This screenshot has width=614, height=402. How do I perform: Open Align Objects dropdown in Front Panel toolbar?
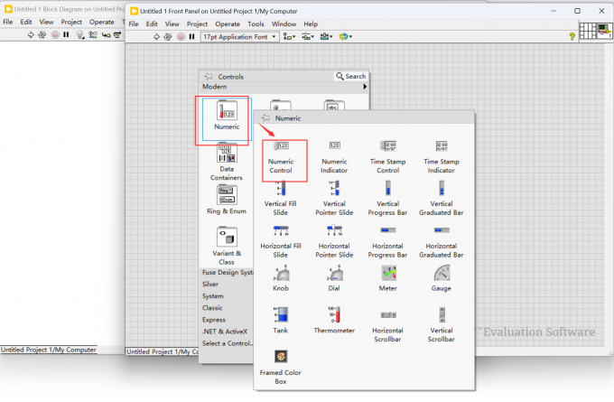pyautogui.click(x=289, y=36)
